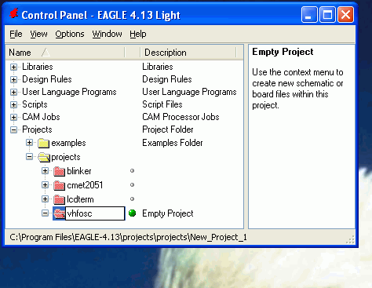Click the 'CAM Processor Jobs' description
Image resolution: width=372 pixels, height=288 pixels.
[x=181, y=117]
